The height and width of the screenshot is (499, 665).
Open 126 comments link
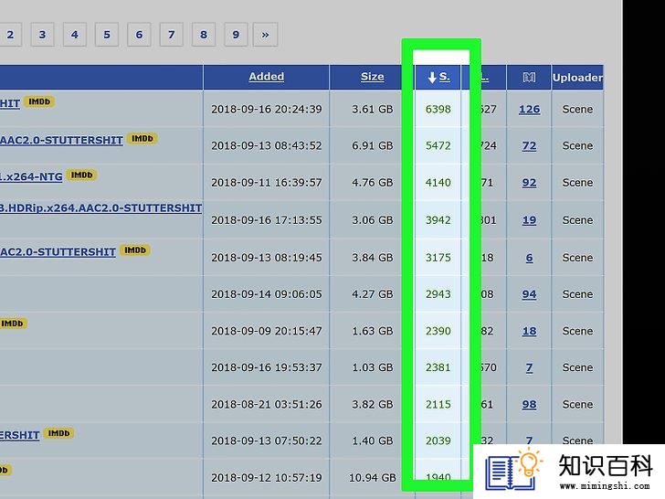(529, 109)
